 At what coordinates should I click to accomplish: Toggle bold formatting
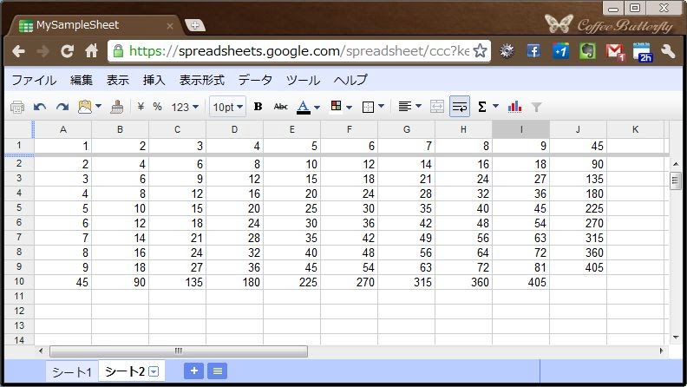[258, 107]
